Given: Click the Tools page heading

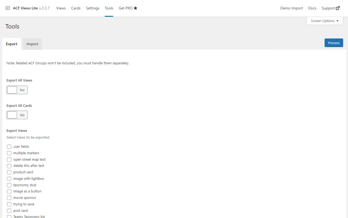Looking at the screenshot, I should (12, 26).
